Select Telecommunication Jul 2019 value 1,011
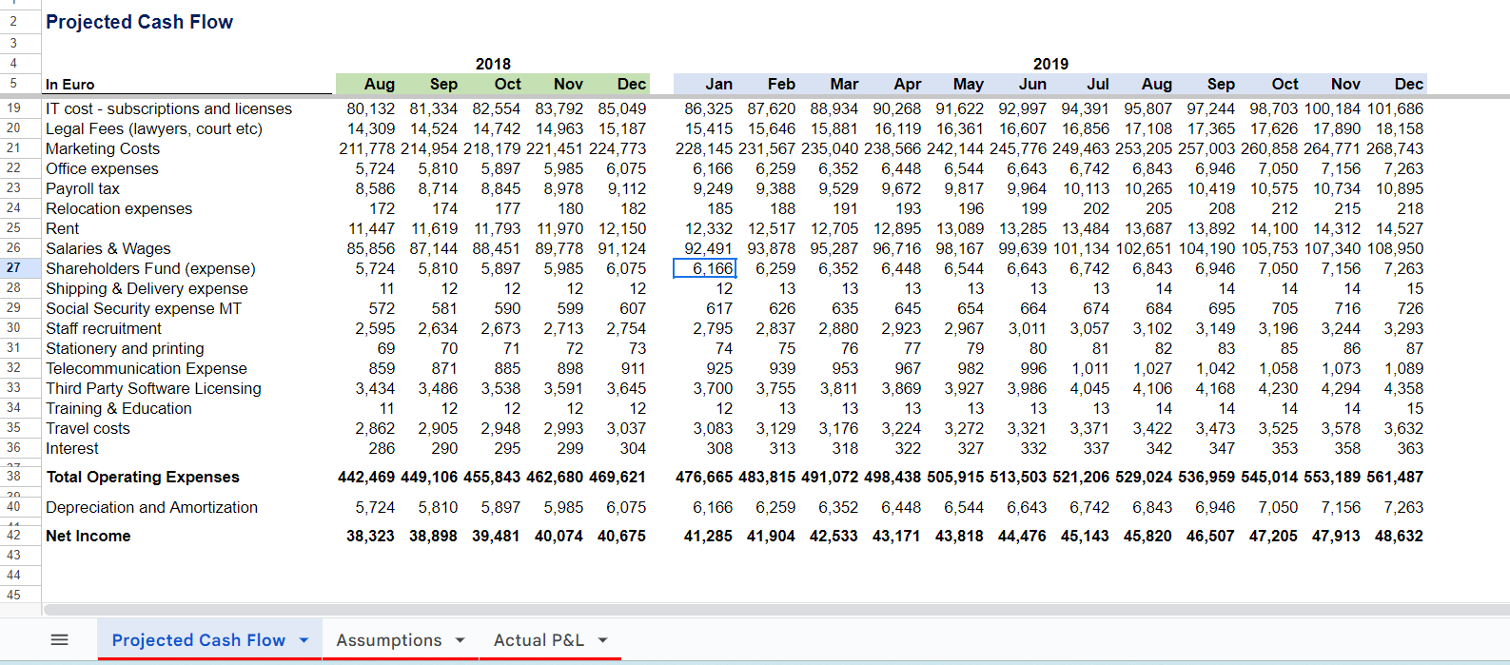The height and width of the screenshot is (665, 1510). point(1089,368)
